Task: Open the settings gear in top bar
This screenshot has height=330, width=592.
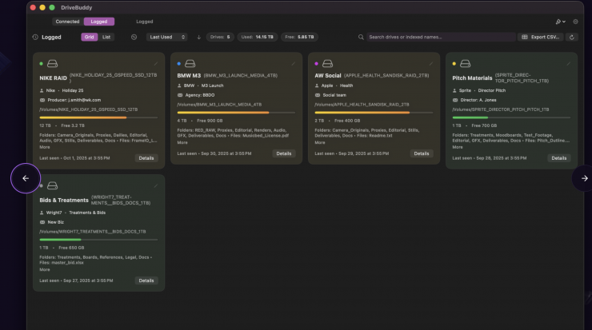Action: (574, 22)
